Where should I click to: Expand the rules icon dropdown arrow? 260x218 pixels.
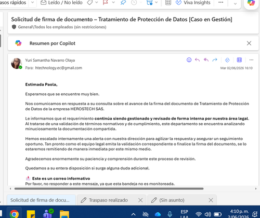(156, 3)
